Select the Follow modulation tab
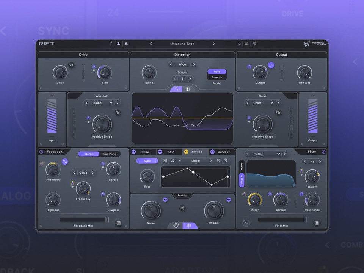The image size is (364, 273). [143, 152]
